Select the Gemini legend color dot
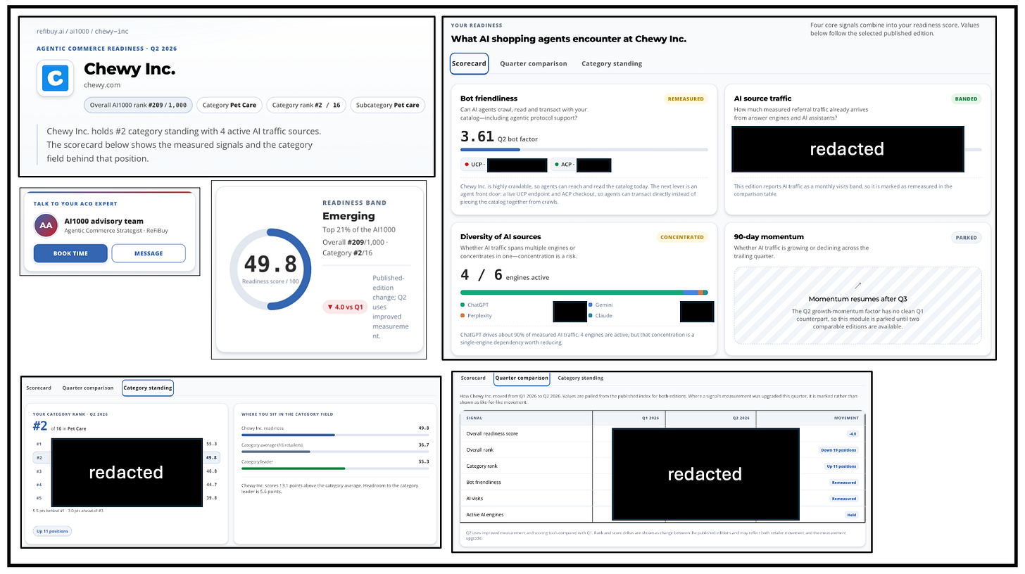The image size is (1025, 574). point(590,305)
